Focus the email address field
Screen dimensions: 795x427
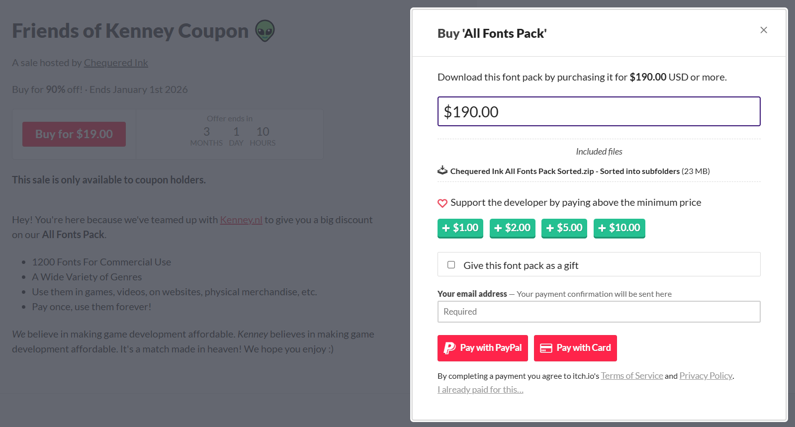tap(599, 312)
